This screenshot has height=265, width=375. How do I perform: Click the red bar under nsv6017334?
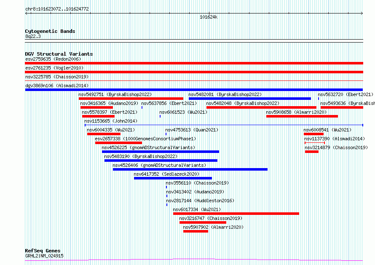[x=236, y=214]
